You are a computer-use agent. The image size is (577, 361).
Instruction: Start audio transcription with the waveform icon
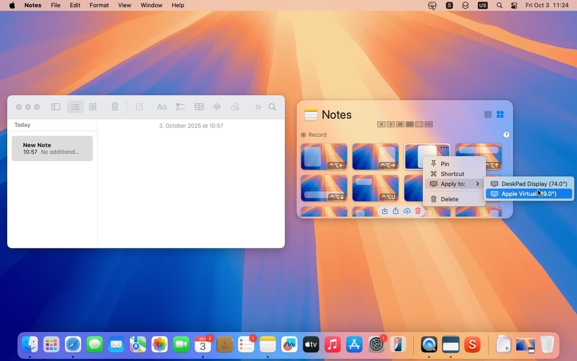[217, 107]
